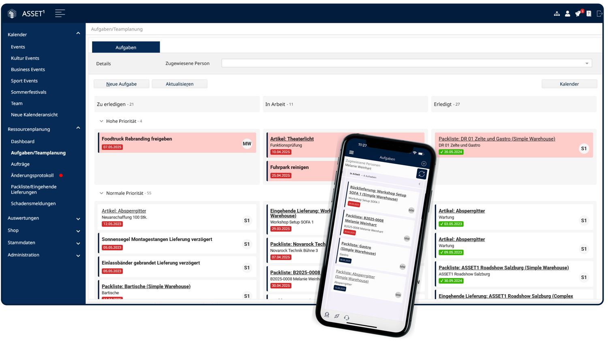The image size is (608, 342).
Task: Open Sommerfestivals in the sidebar
Action: pos(29,92)
